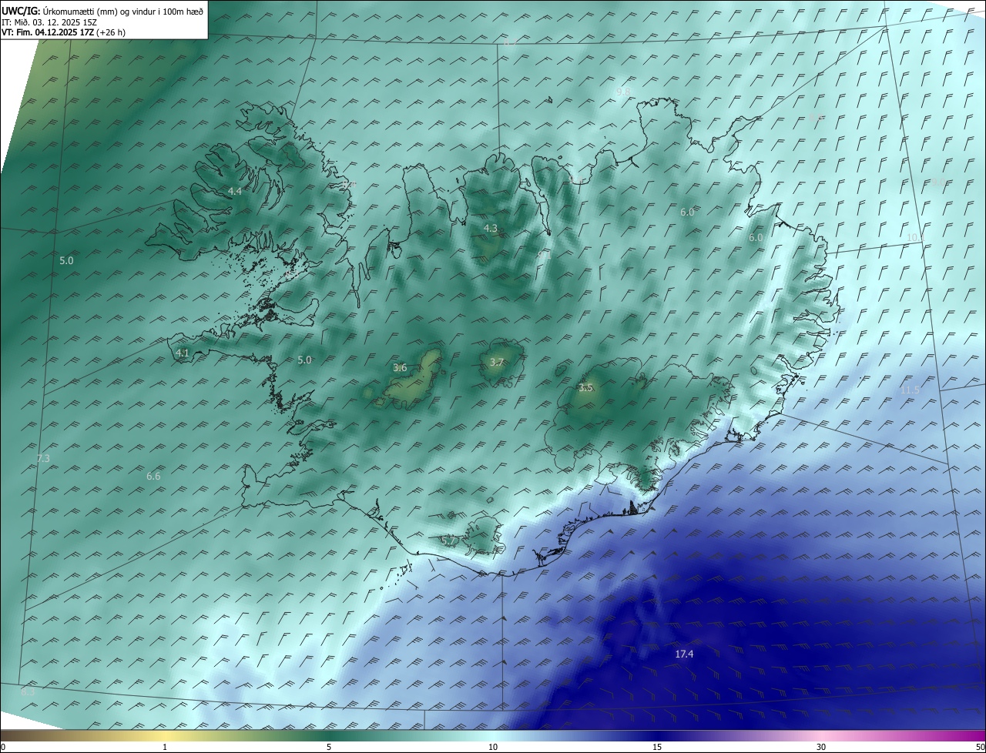The height and width of the screenshot is (753, 986).
Task: Click the 8.3 value label
Action: point(28,691)
